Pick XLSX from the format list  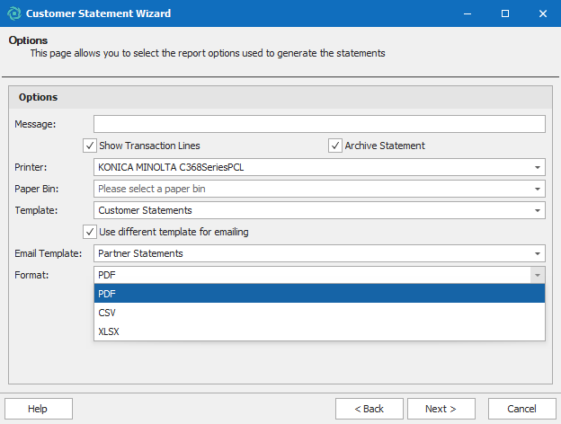point(319,331)
